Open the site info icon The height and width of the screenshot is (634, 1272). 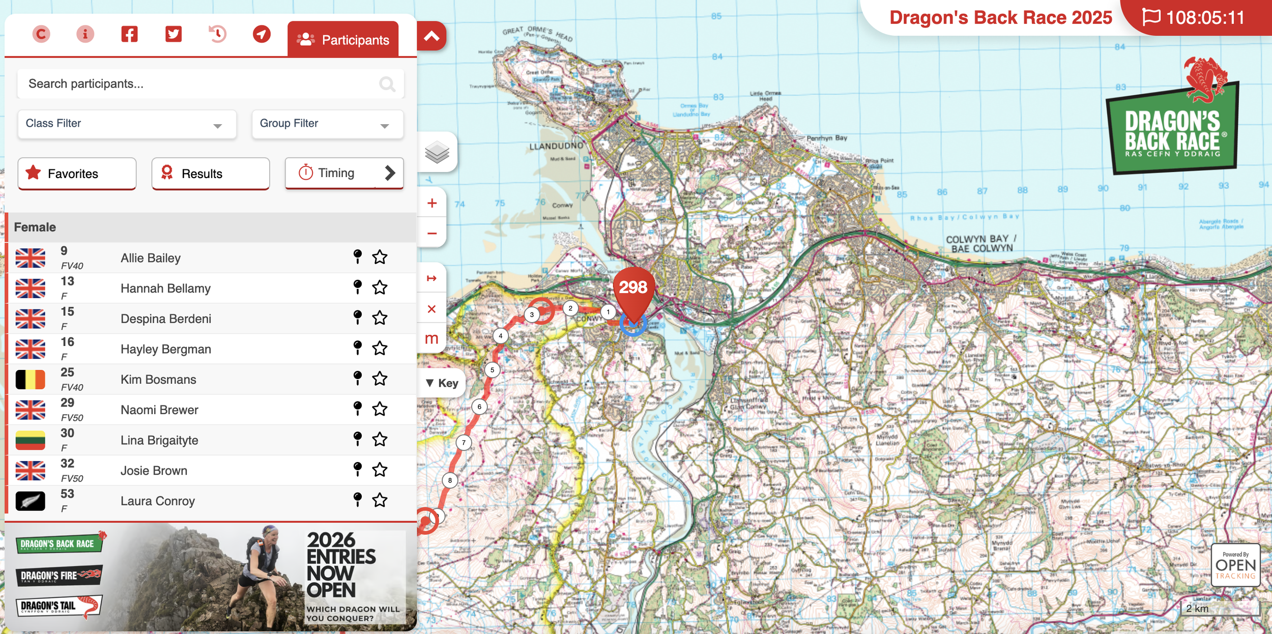[x=84, y=34]
